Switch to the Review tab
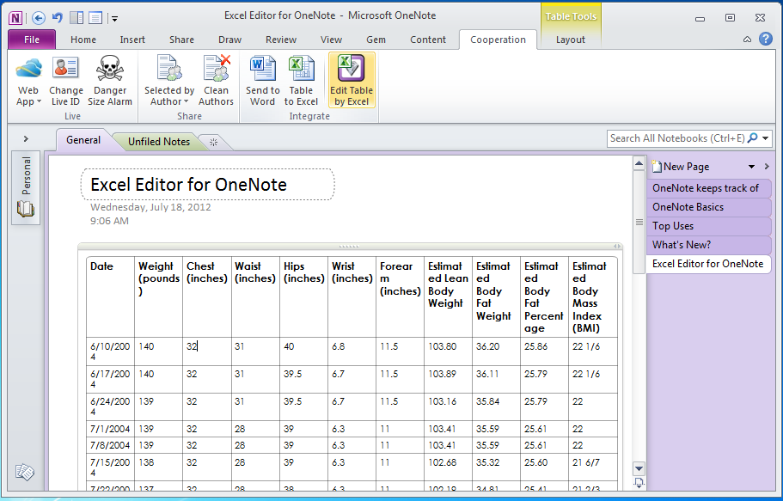The height and width of the screenshot is (501, 783). 281,40
